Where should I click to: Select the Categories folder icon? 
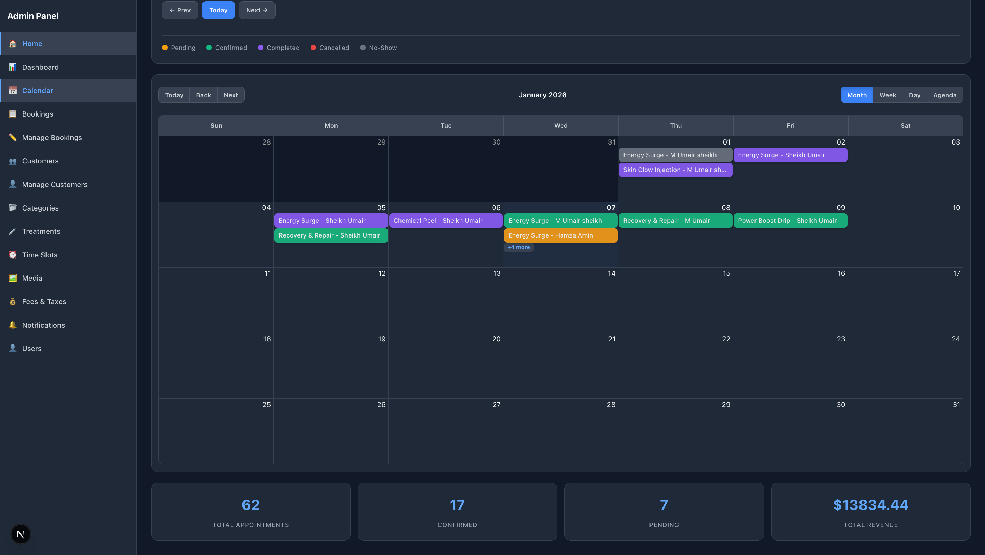point(13,208)
